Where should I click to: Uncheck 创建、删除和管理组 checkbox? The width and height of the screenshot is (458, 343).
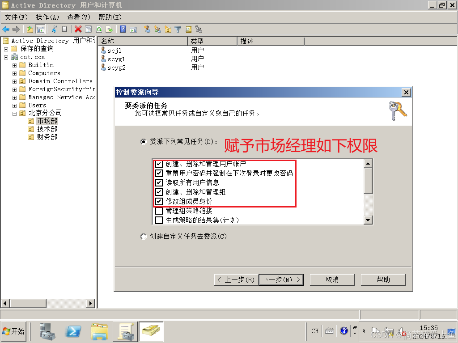[159, 192]
